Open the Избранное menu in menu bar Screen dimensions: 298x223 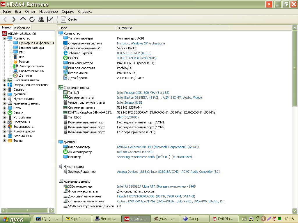point(49,12)
